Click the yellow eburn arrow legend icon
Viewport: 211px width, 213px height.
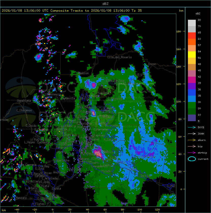click(192, 140)
